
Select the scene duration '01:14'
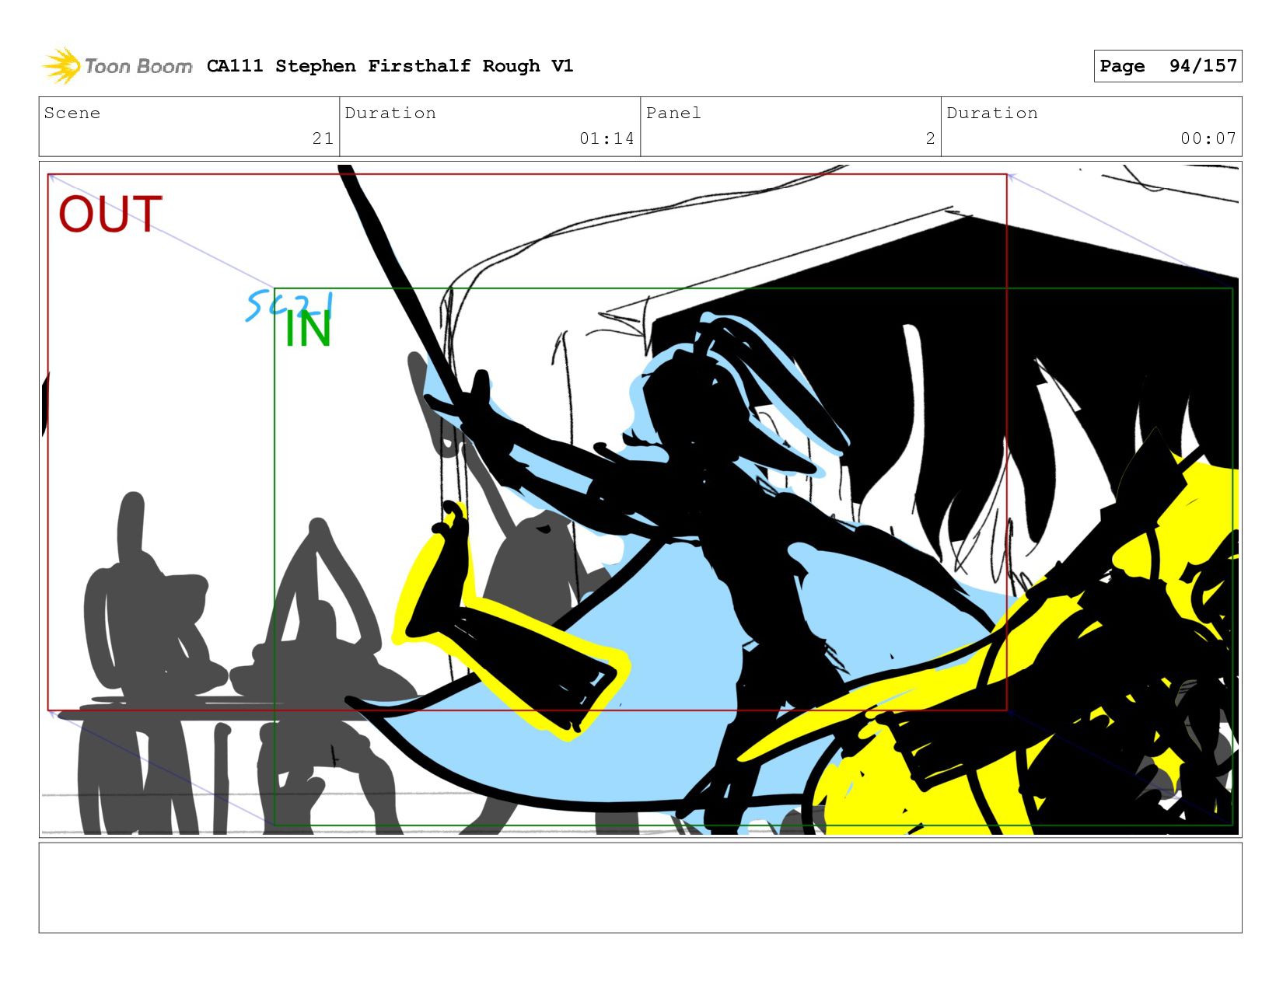click(607, 138)
